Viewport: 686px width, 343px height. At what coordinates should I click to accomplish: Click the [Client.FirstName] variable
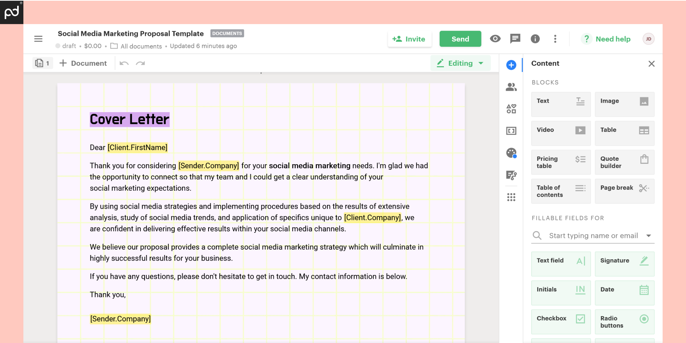tap(138, 148)
